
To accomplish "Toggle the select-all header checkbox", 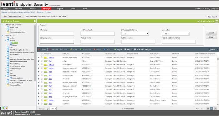I will pyautogui.click(x=42, y=53).
